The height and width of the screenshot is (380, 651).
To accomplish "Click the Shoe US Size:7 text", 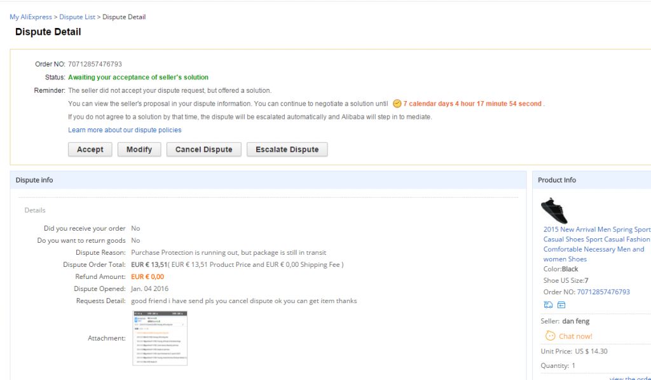I will pyautogui.click(x=566, y=280).
